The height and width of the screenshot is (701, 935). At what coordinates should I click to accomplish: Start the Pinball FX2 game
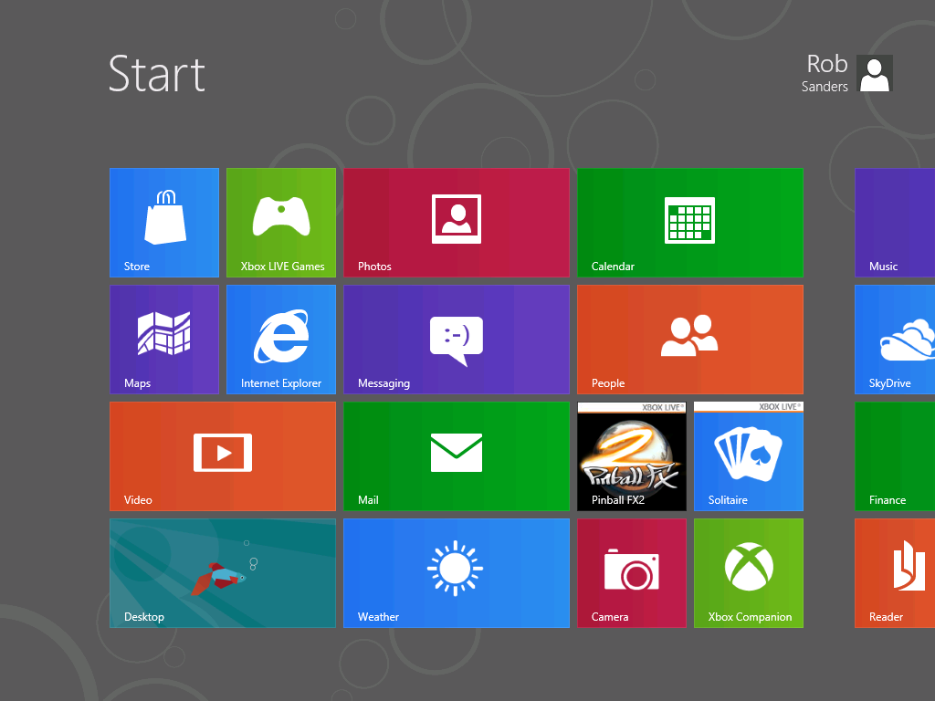point(632,455)
